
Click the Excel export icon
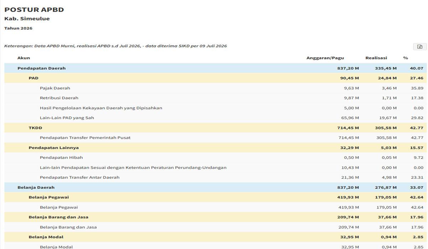[419, 47]
